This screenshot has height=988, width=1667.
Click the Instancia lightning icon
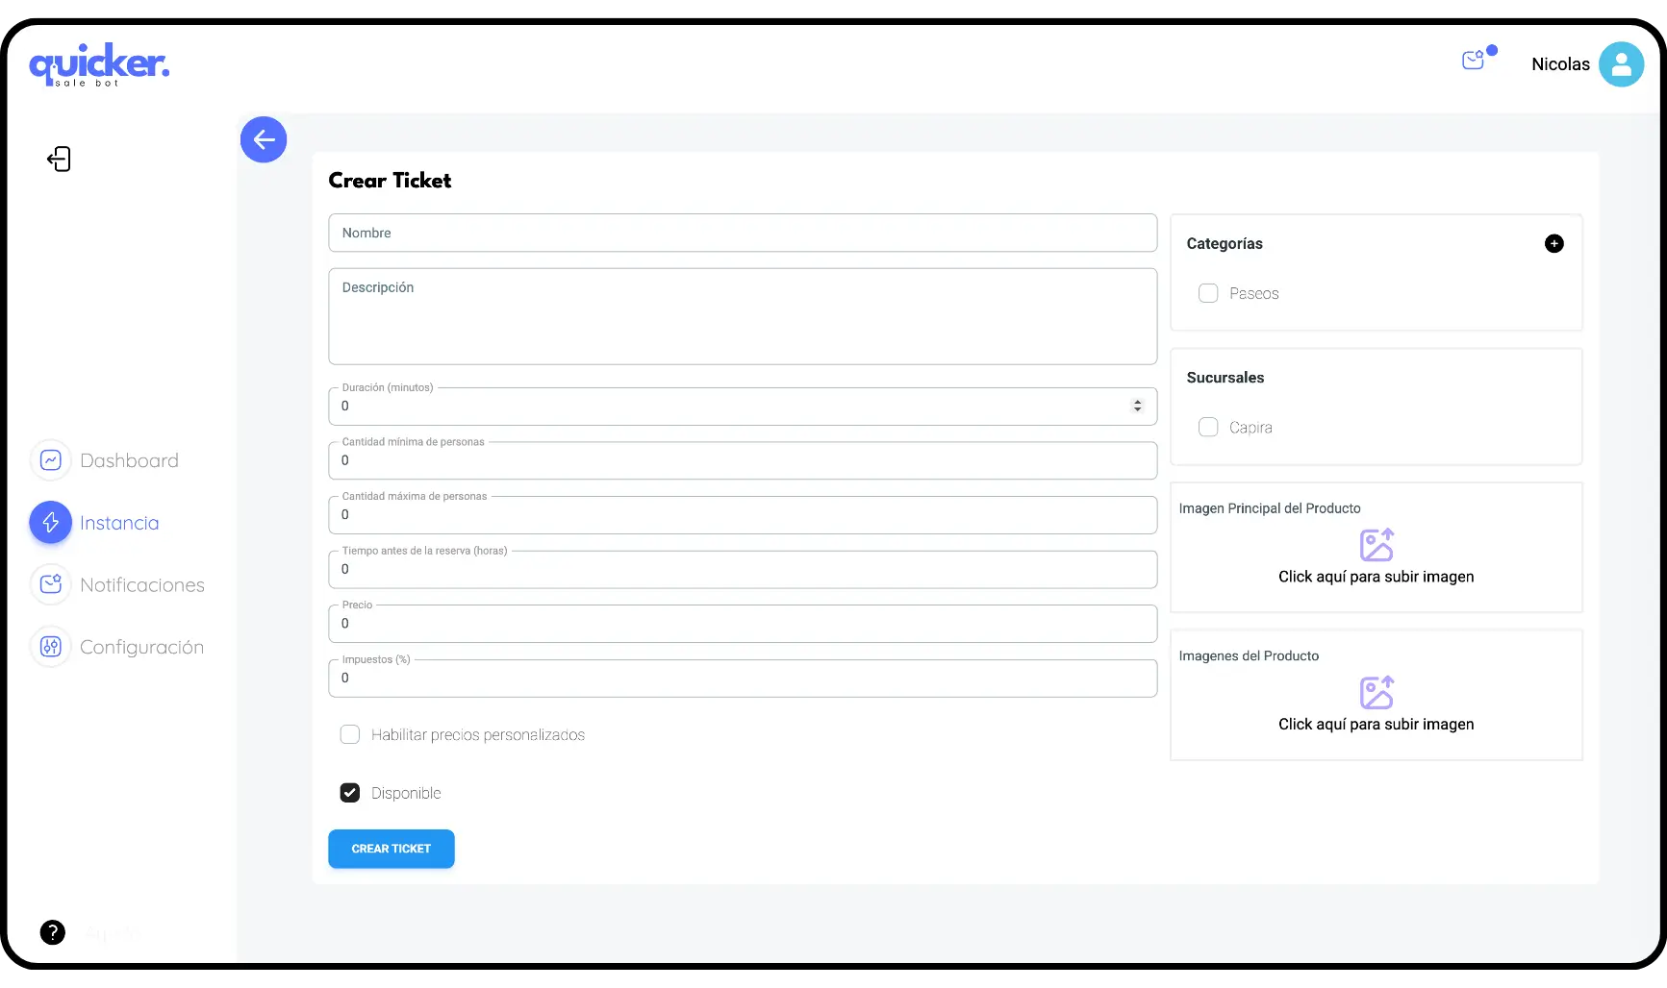point(51,523)
